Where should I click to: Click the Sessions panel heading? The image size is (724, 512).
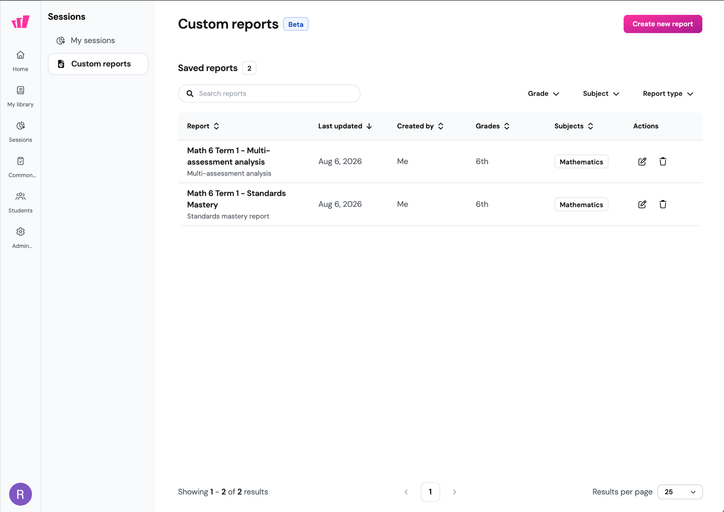coord(66,17)
